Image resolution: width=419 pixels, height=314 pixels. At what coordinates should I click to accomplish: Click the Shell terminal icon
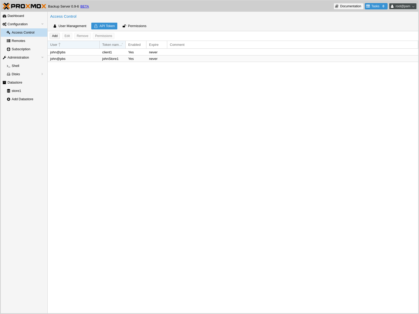9,66
